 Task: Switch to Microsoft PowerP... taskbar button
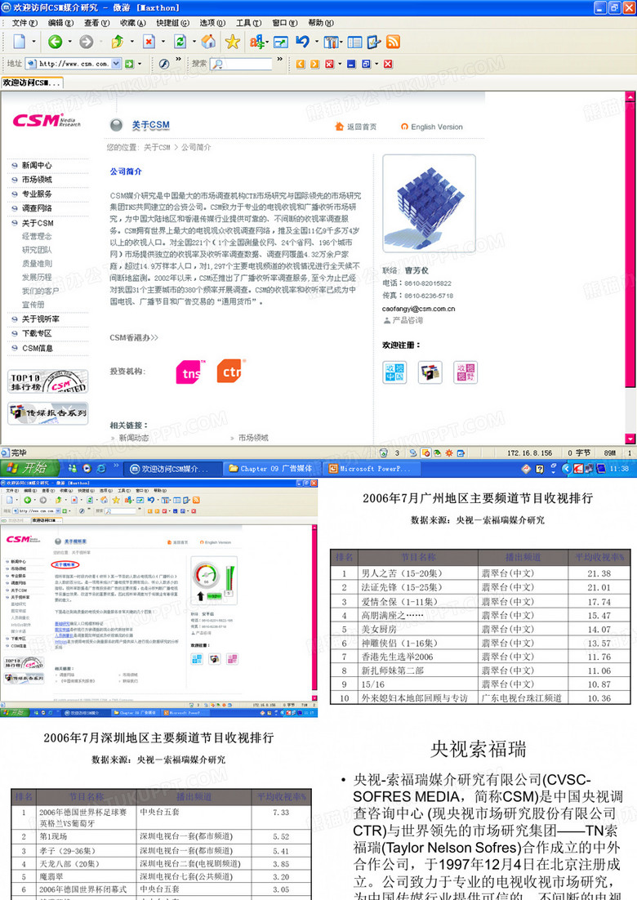click(x=371, y=469)
